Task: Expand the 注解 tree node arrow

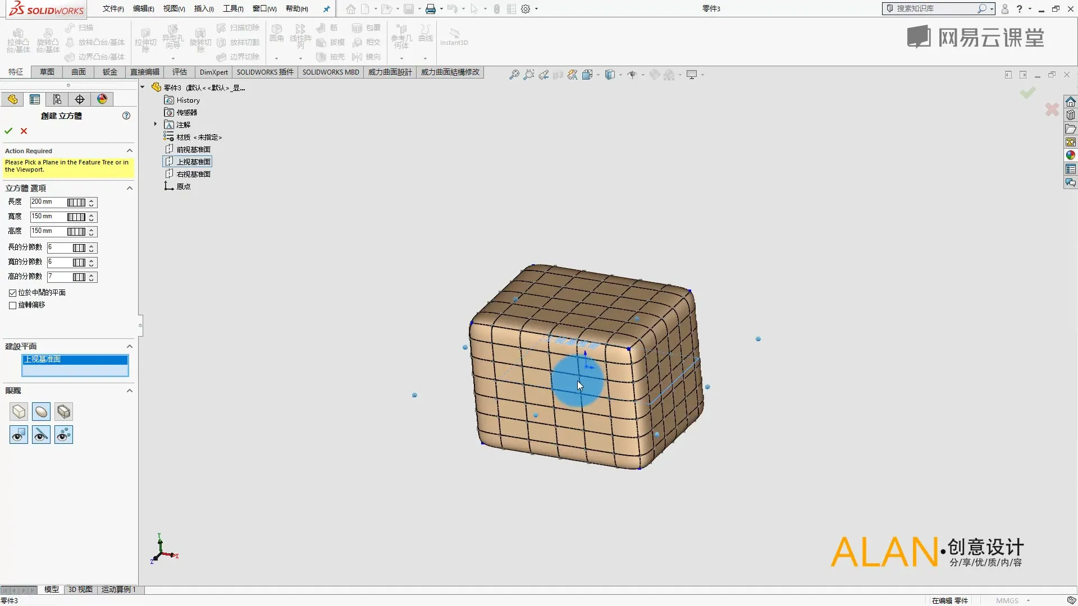Action: coord(156,124)
